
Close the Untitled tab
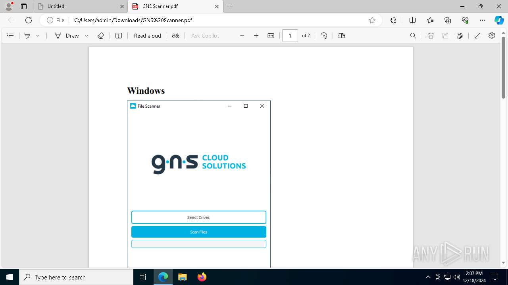[122, 6]
